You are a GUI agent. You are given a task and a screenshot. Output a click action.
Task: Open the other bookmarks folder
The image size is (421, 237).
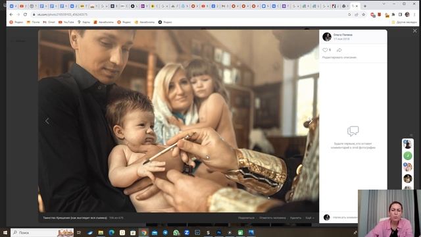(405, 22)
